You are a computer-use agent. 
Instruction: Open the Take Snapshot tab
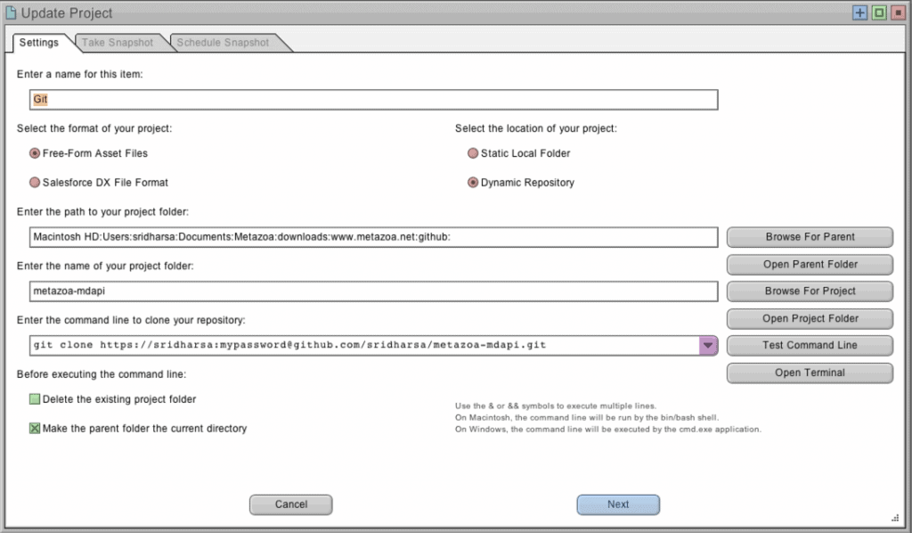[118, 43]
